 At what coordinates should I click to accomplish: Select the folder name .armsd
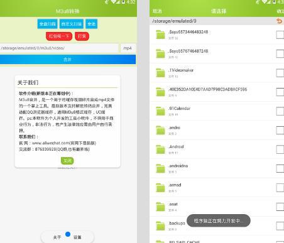pyautogui.click(x=175, y=185)
